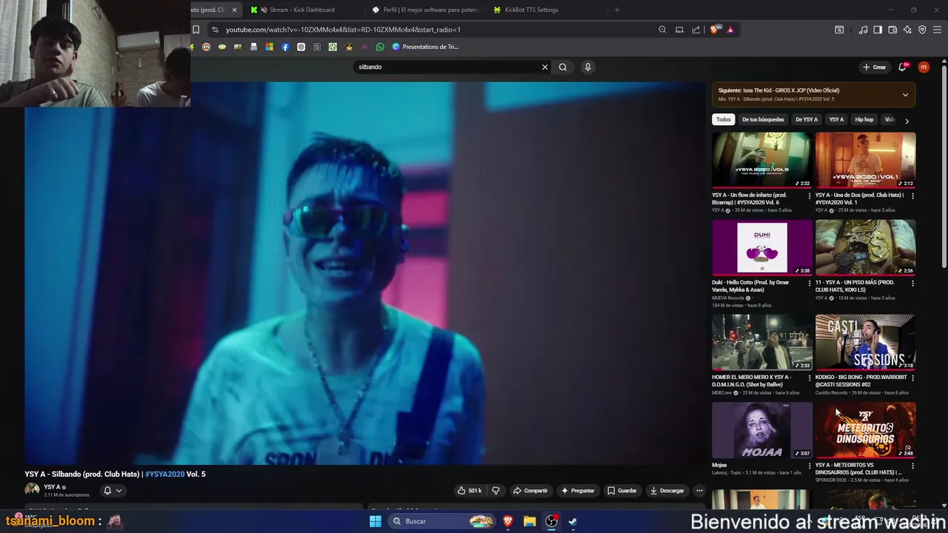Open the Leo AI sparkle icon
This screenshot has width=948, height=533.
click(907, 30)
